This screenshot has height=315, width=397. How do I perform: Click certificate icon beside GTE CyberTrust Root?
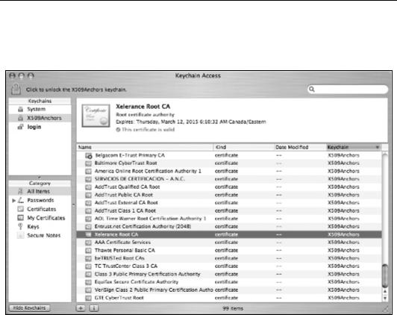[x=88, y=298]
